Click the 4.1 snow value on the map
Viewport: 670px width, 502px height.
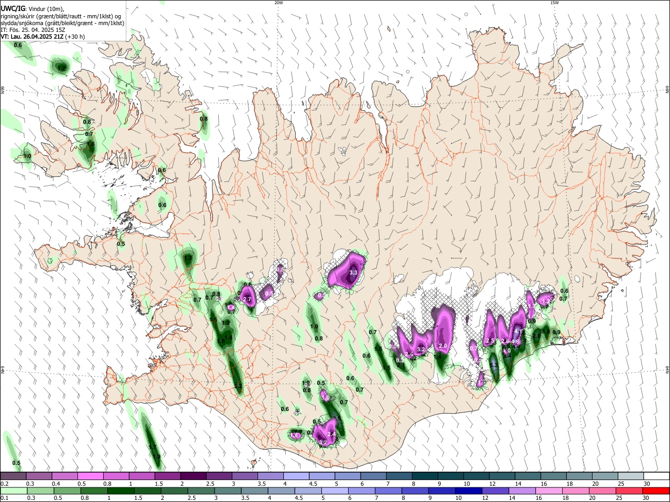tap(517, 331)
